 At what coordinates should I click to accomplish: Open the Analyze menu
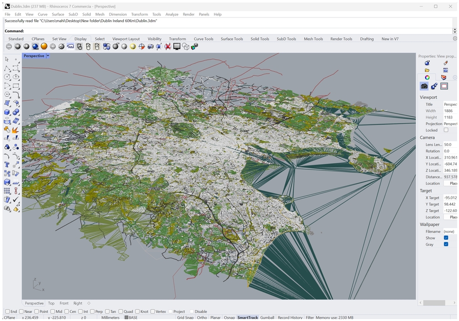point(172,14)
